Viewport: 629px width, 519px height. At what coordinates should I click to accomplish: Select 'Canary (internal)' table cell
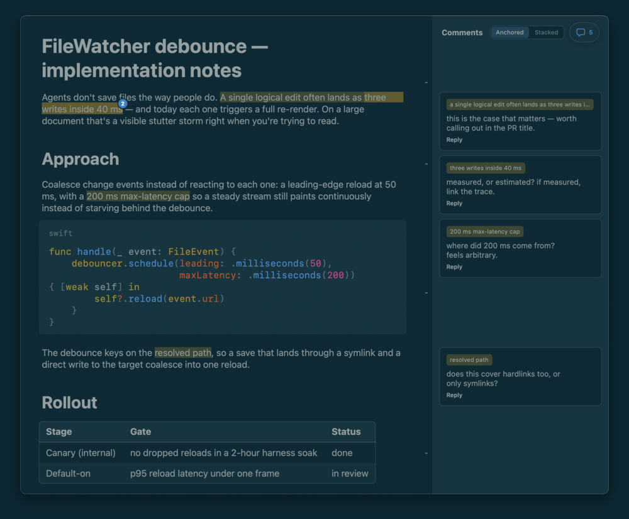[x=81, y=453]
